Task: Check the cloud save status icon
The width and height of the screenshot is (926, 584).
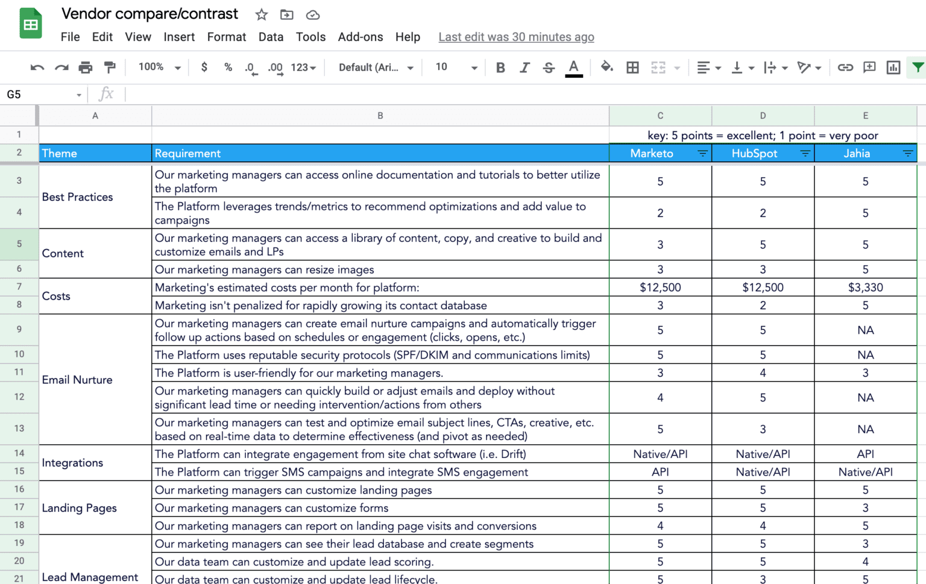Action: (x=313, y=15)
